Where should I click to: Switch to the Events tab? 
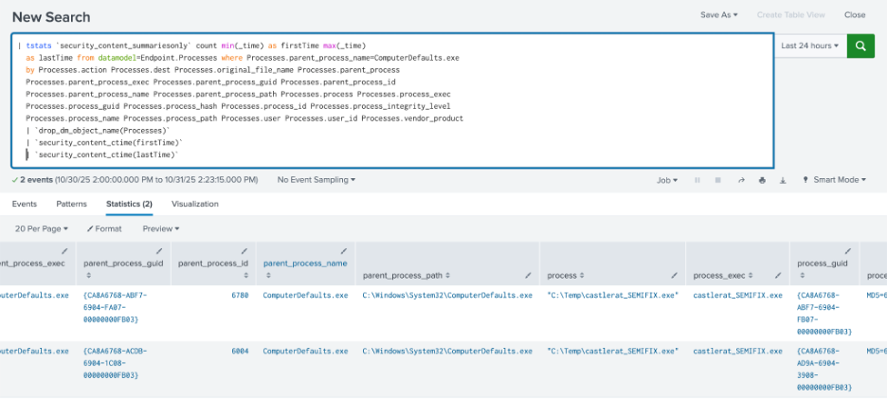(x=25, y=204)
